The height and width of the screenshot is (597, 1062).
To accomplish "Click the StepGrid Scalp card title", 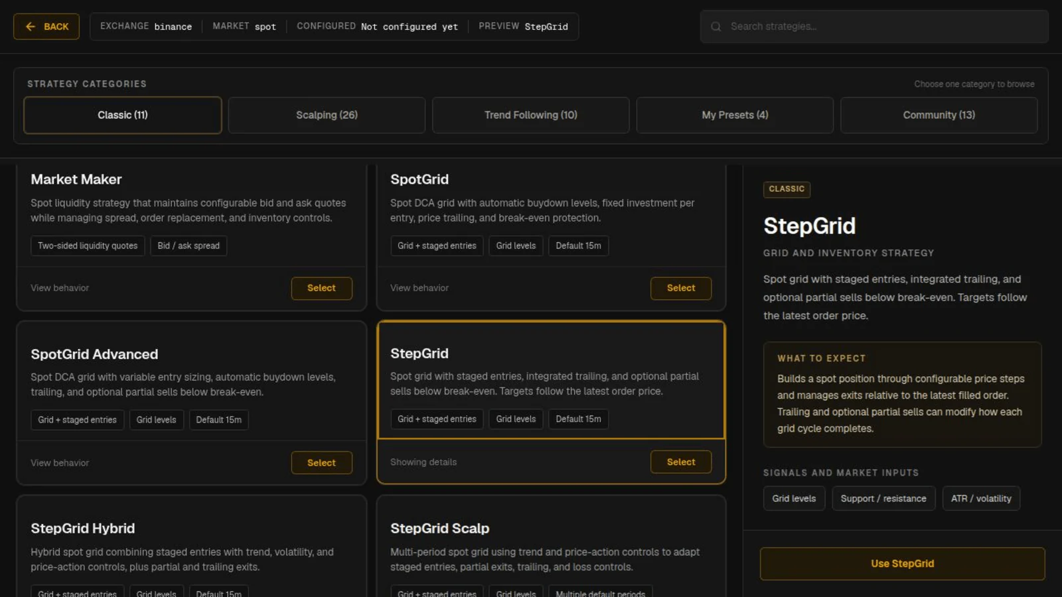I will pos(440,529).
